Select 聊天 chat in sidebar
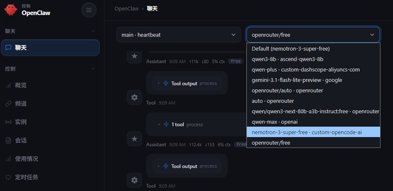The height and width of the screenshot is (191, 393). coord(50,48)
